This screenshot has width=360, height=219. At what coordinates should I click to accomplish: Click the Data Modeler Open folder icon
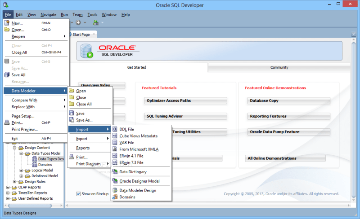click(x=72, y=91)
